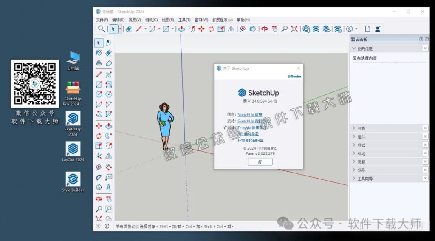435x241 pixels.
Task: Select the 3D Text tool
Action: pyautogui.click(x=108, y=187)
